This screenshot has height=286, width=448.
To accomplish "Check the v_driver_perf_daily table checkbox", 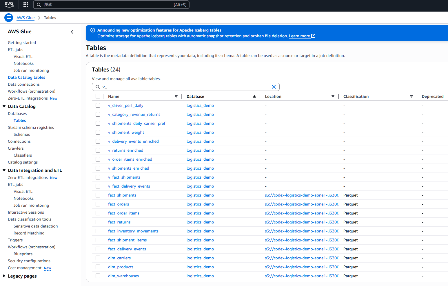I will 98,105.
